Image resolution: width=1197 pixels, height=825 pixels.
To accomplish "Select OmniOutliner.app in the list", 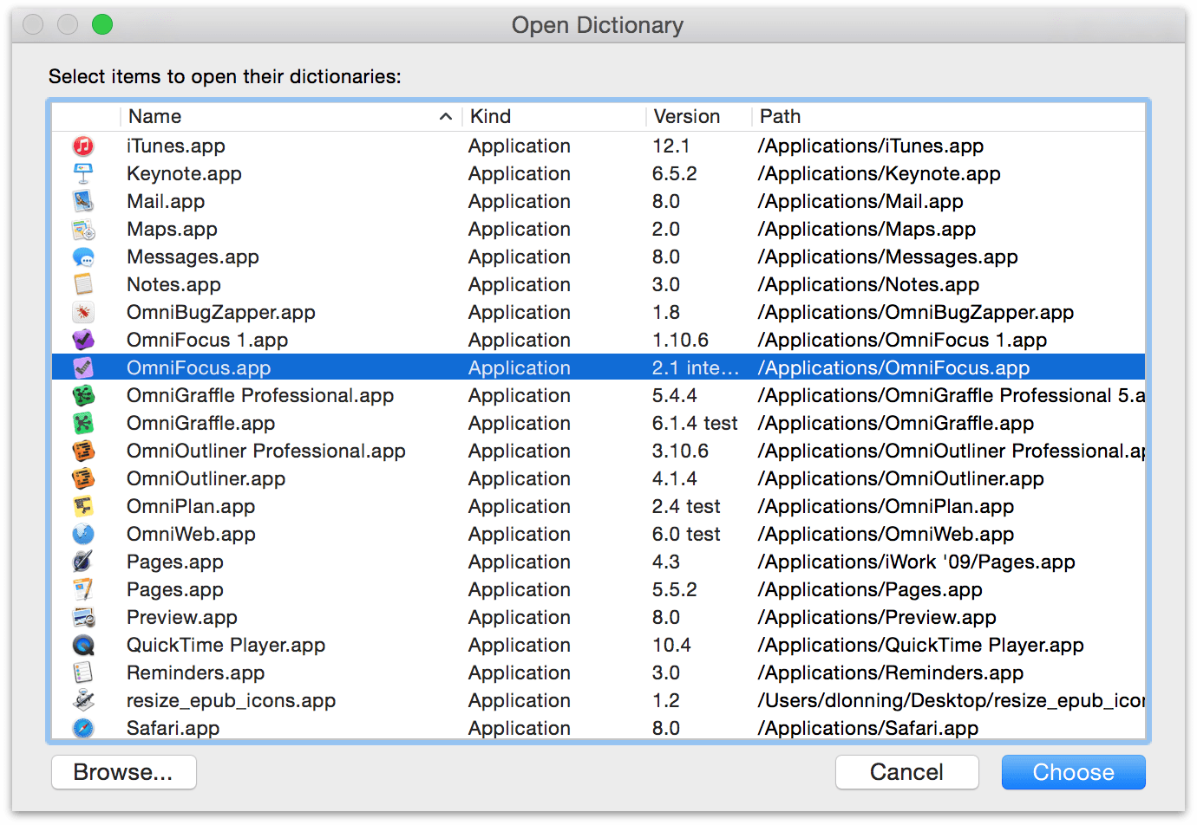I will [206, 478].
